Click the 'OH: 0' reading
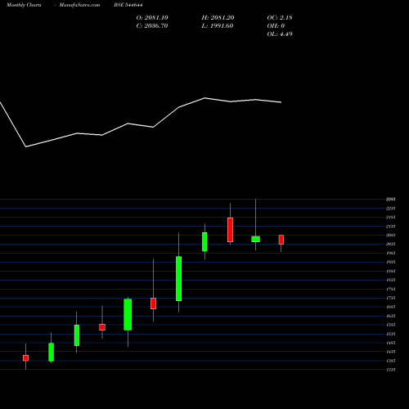 276,26
